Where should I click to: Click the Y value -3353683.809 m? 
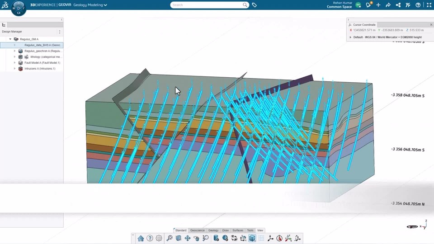[392, 30]
